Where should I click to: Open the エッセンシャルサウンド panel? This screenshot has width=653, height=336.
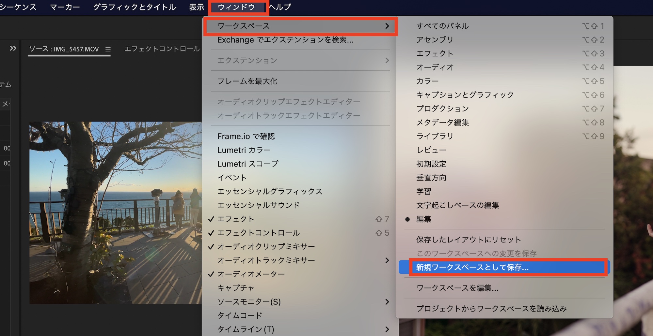[300, 205]
